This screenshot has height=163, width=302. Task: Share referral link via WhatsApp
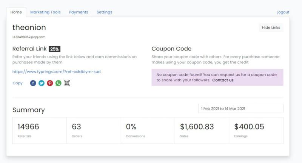tap(58, 83)
